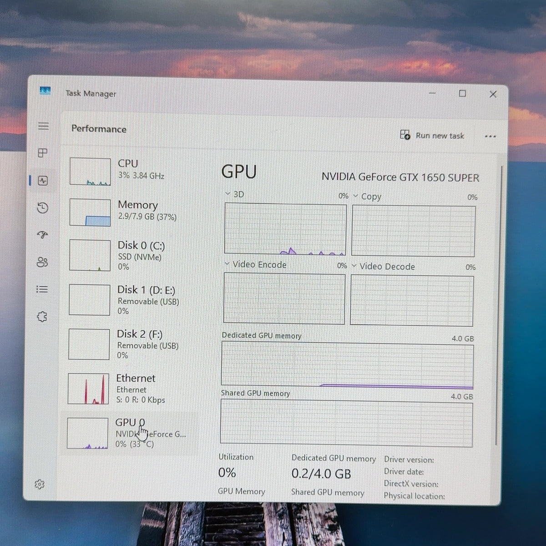Click the 0.2/4.0 GB dedicated memory value

point(321,474)
